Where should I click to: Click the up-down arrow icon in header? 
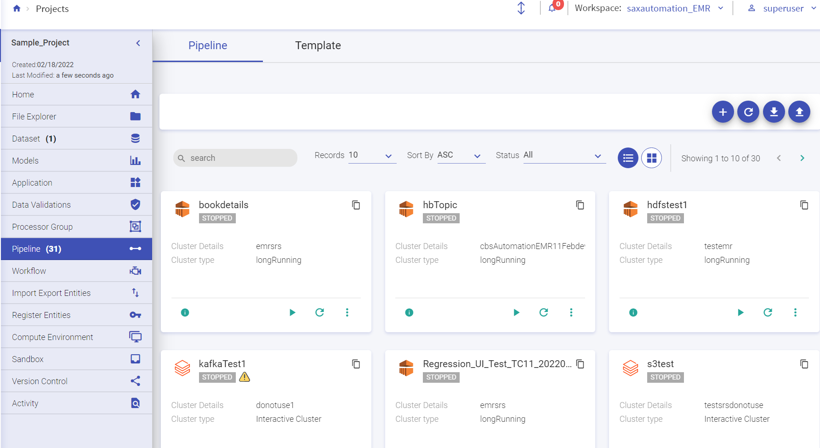521,8
